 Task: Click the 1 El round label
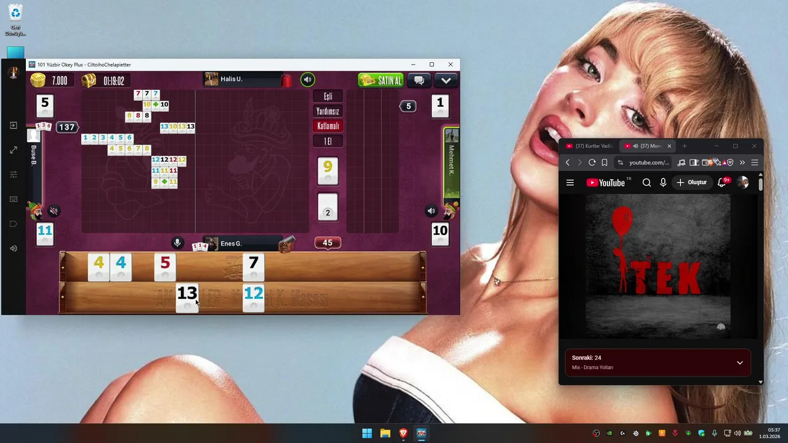point(328,142)
